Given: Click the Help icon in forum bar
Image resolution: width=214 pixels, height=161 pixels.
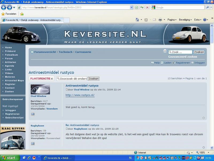Looking at the screenshot, I should (x=152, y=63).
